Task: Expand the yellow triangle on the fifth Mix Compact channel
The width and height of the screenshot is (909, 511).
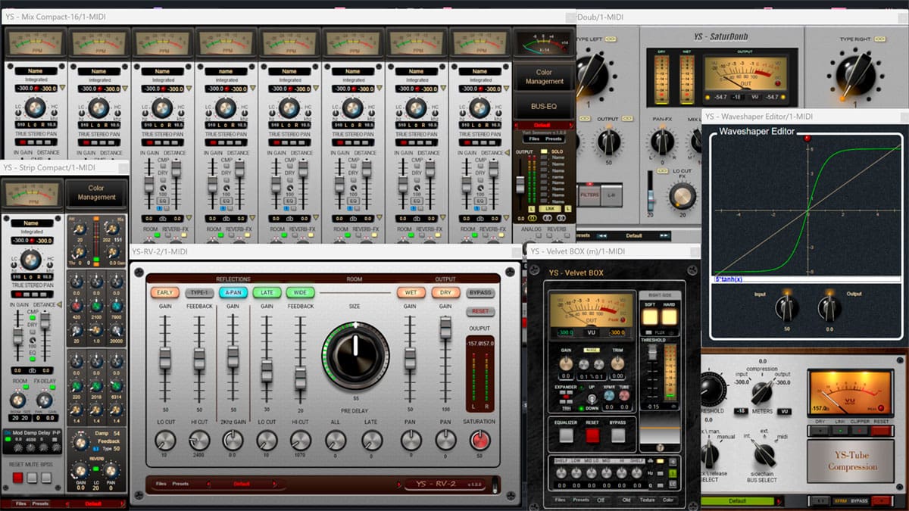Action: click(317, 89)
